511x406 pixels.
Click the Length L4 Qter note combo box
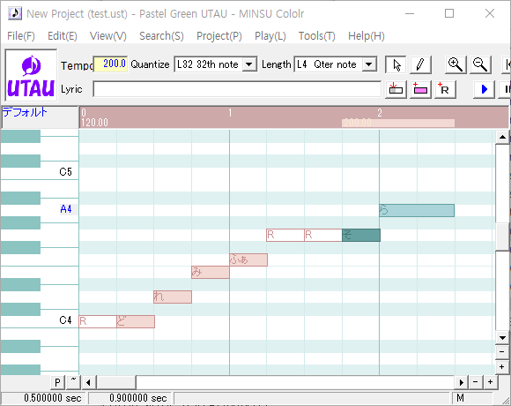pos(336,64)
